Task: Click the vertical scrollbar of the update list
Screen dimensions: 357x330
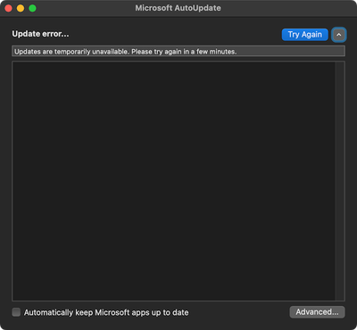Action: coord(339,181)
